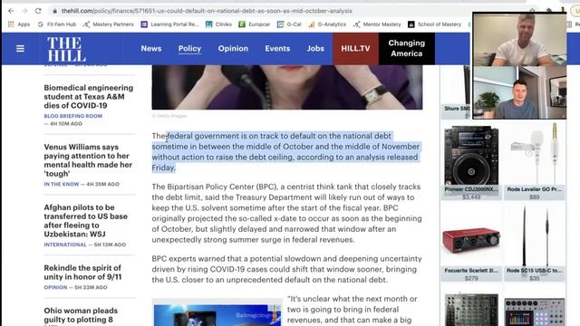The image size is (580, 326).
Task: Go to the Jobs section
Action: point(315,48)
